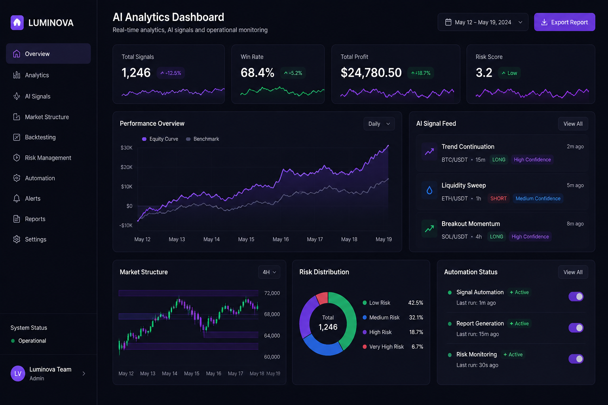
Task: Toggle the Risk Monitoring switch
Action: (576, 359)
